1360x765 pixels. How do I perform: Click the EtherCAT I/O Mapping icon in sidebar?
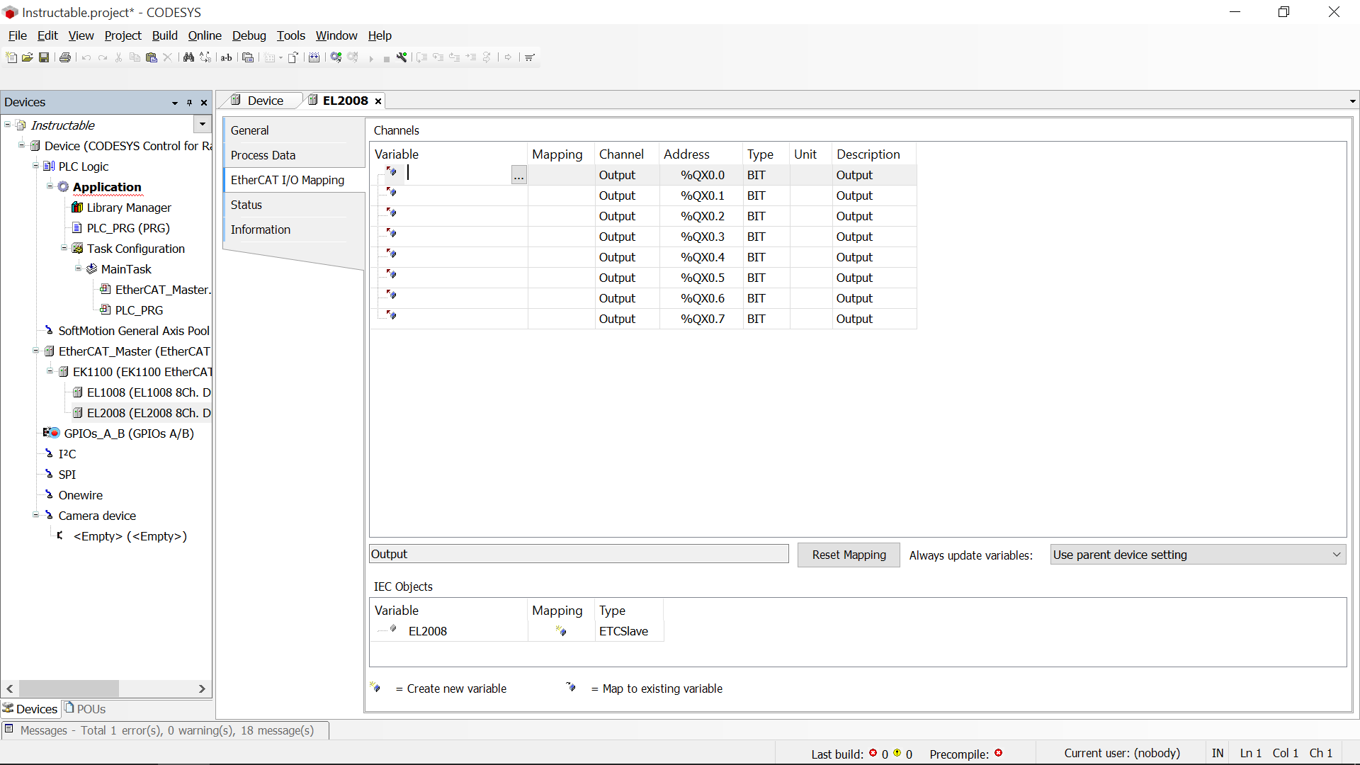(288, 179)
